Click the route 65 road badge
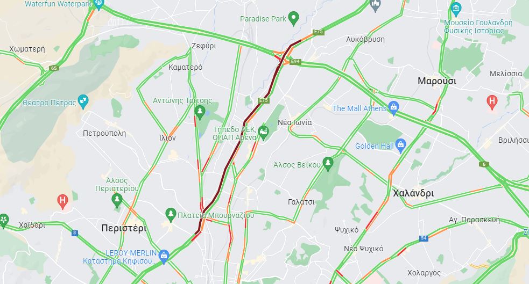 coord(54,68)
